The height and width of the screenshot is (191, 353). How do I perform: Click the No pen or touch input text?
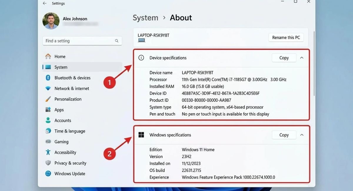[226, 114]
